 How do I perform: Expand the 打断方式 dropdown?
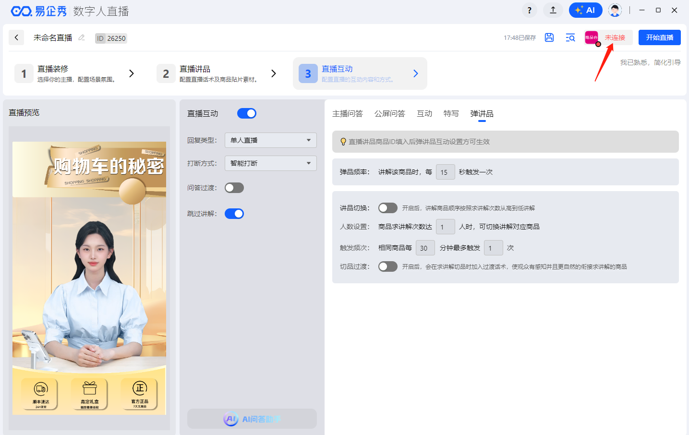pos(270,163)
